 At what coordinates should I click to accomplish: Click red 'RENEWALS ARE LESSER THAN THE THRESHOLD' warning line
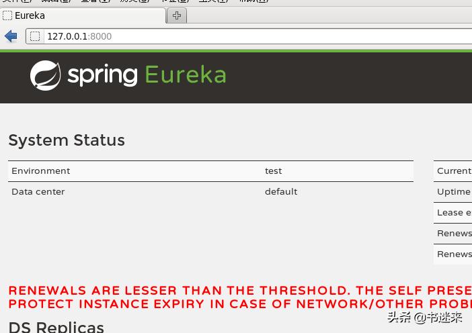click(x=240, y=291)
